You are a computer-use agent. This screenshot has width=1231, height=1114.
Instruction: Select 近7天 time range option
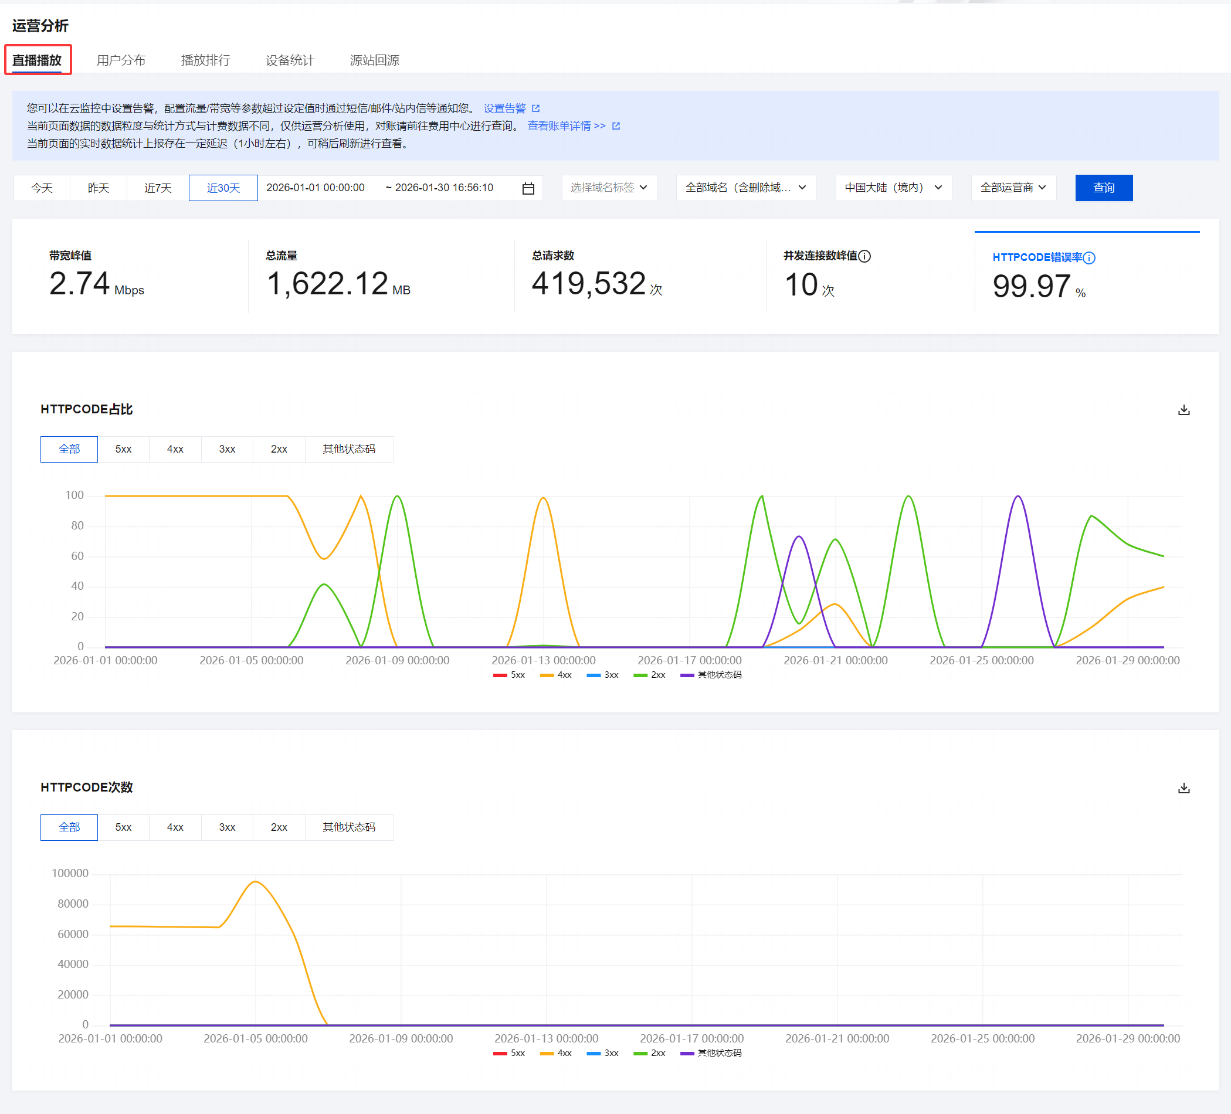click(x=158, y=188)
